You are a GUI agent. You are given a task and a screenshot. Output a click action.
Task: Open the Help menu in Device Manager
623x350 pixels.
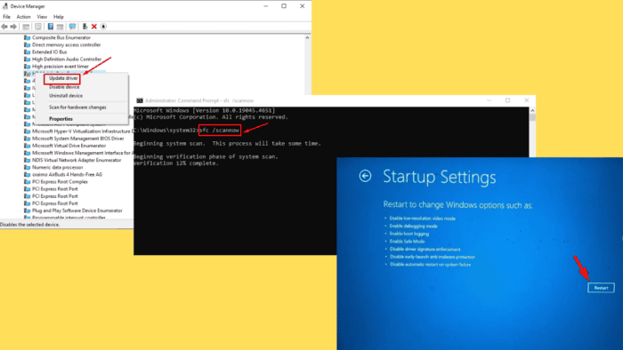click(59, 17)
